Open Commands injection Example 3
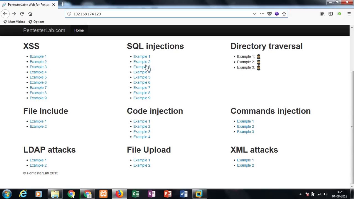Screen dimensions: 354x199 [245, 132]
